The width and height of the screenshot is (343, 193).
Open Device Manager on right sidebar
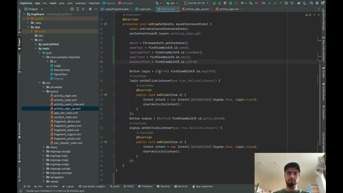click(323, 20)
